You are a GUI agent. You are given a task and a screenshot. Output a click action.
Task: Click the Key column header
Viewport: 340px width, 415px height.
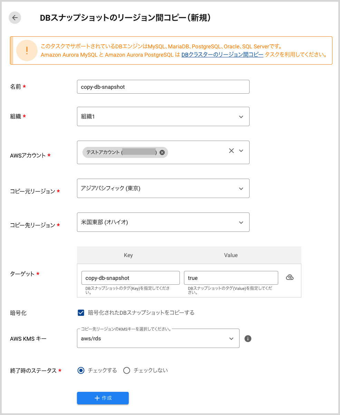coord(128,255)
